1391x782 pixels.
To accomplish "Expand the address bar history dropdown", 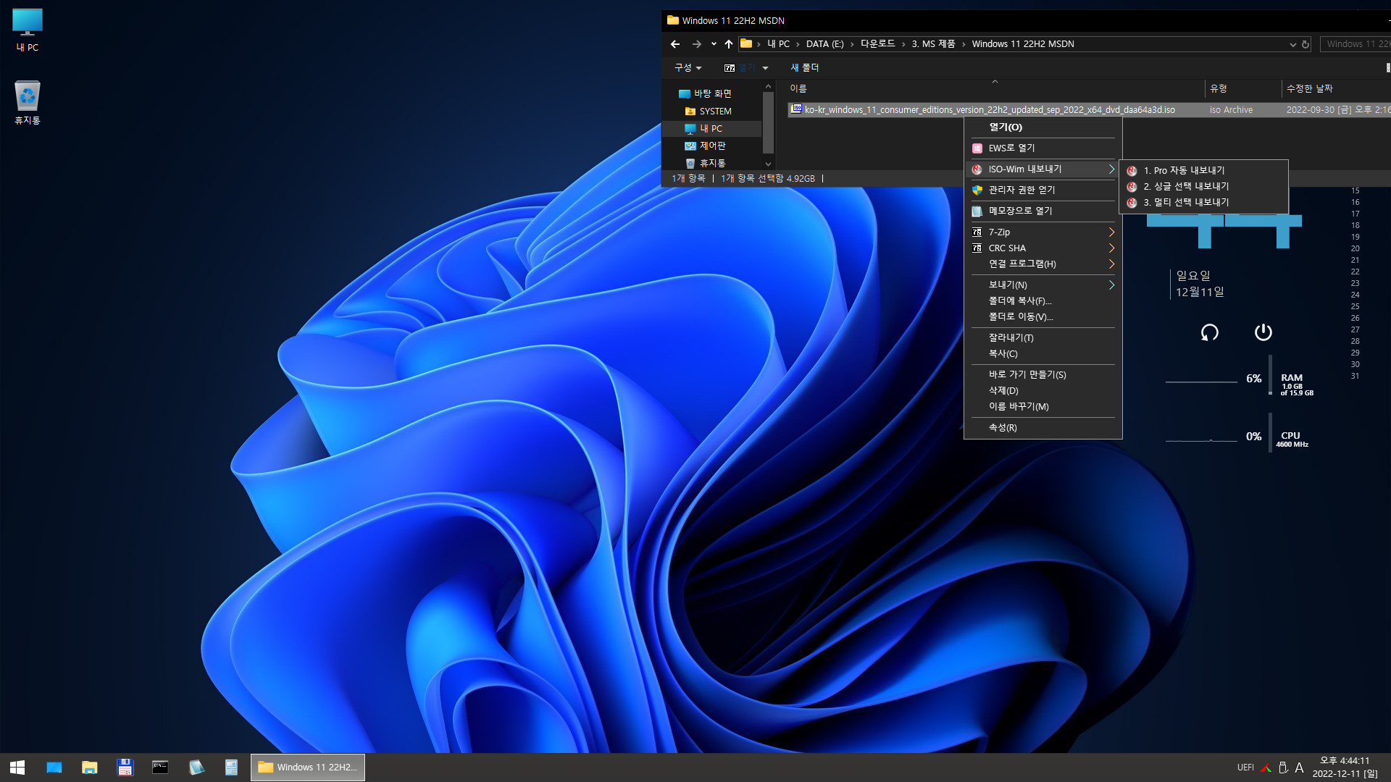I will [x=1293, y=44].
